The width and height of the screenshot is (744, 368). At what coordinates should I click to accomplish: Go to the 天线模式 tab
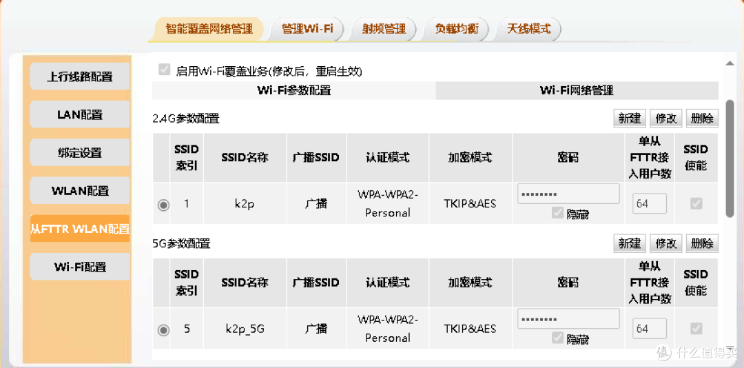pos(528,28)
